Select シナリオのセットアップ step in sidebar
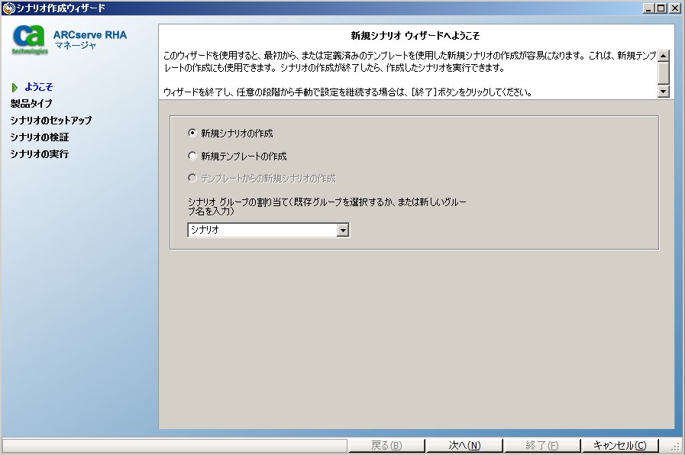This screenshot has width=685, height=455. (x=51, y=120)
